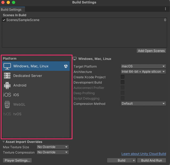
Task: Click the tvOS platform logo icon
Action: tap(7, 114)
